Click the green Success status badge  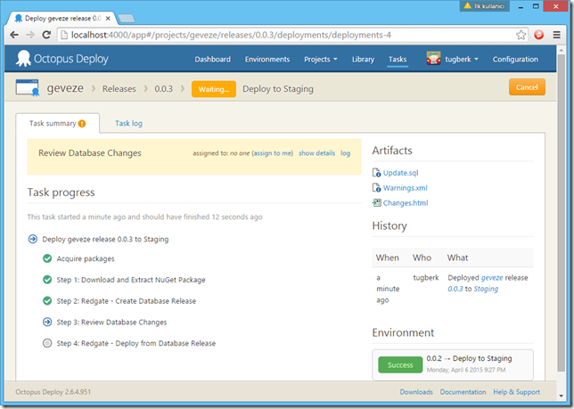click(400, 365)
